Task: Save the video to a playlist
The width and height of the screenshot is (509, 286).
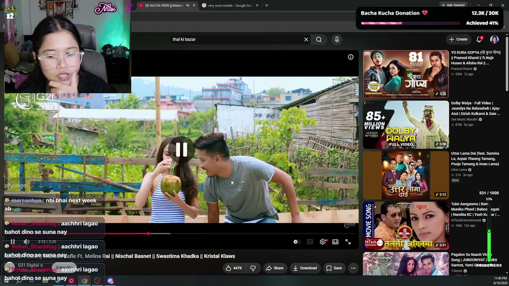Action: click(334, 268)
